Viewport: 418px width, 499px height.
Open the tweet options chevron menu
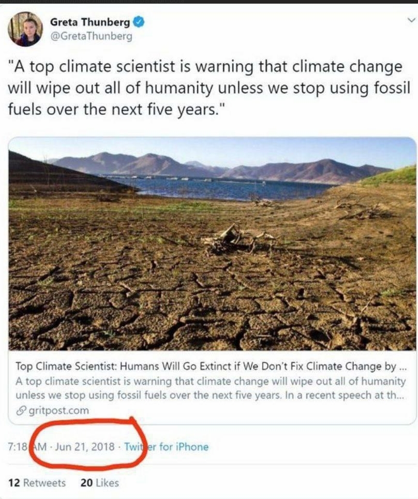pyautogui.click(x=411, y=20)
